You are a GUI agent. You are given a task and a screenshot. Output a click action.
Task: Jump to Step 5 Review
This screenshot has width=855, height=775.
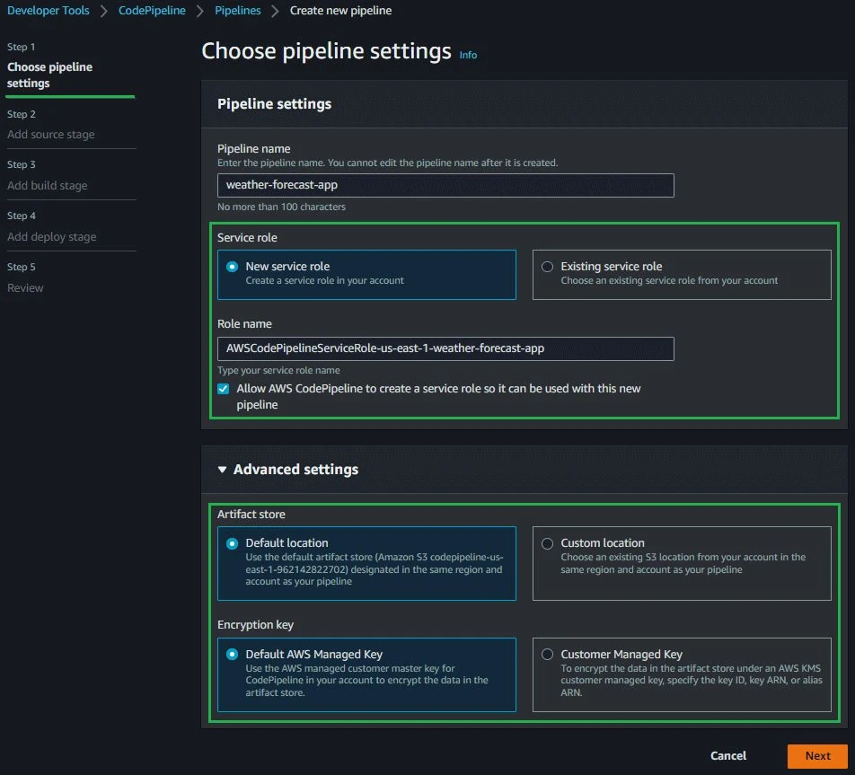pos(25,288)
